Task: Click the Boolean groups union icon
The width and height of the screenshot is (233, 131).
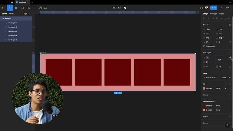Action: pyautogui.click(x=125, y=8)
